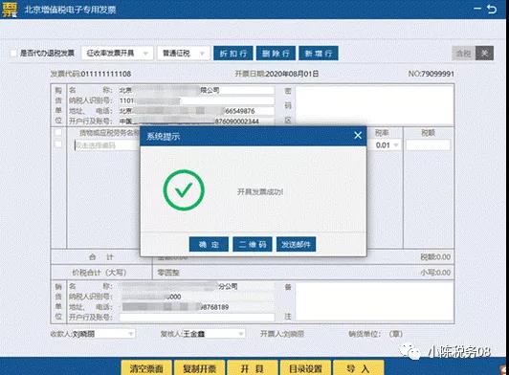The width and height of the screenshot is (509, 375).
Task: Click the 开票日期 2020年08月01日 text
Action: click(x=277, y=74)
